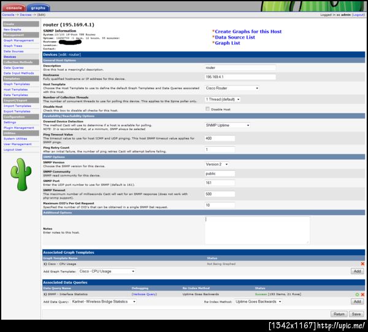Viewport: 368px width, 332px height.
Task: Click the Ping Retry Count field
Action: pyautogui.click(x=220, y=149)
